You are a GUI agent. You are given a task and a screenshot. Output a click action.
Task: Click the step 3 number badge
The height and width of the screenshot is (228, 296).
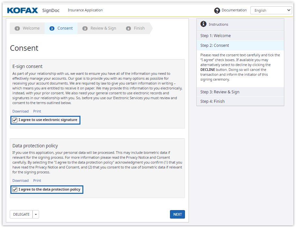click(x=85, y=28)
